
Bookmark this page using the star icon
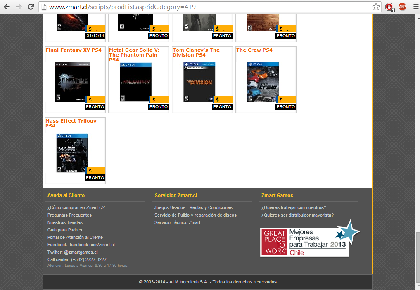[x=376, y=7]
